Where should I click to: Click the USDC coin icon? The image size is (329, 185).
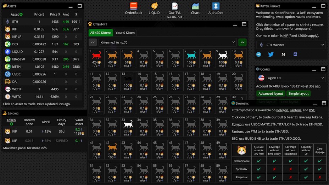click(8, 74)
